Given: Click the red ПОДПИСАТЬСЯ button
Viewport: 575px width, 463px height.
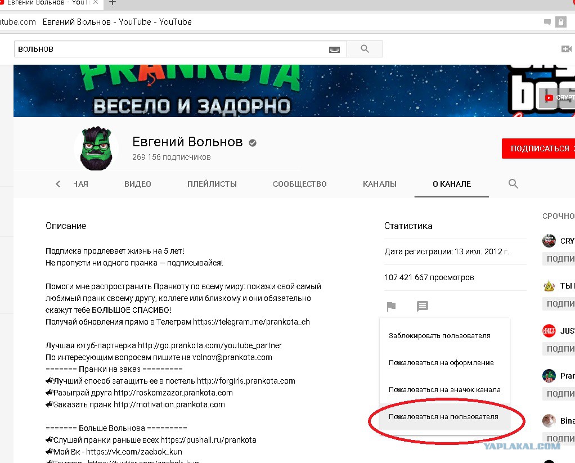Looking at the screenshot, I should [538, 149].
